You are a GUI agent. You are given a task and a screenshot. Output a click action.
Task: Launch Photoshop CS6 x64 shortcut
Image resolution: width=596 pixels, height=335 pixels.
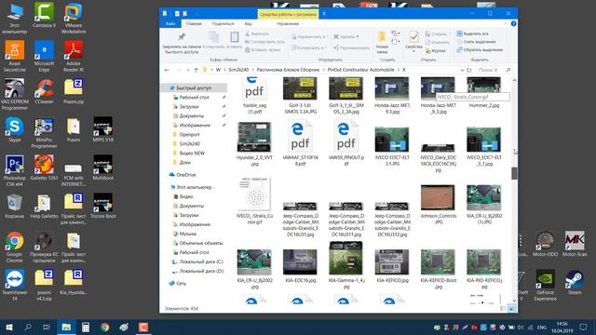click(15, 170)
